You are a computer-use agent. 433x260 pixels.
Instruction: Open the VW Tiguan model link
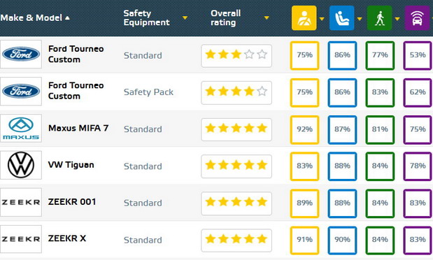(x=71, y=165)
